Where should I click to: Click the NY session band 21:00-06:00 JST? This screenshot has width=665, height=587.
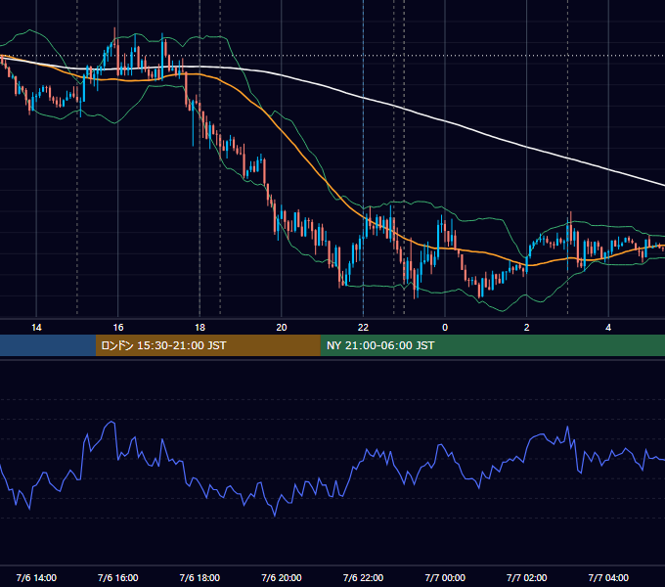pyautogui.click(x=492, y=345)
